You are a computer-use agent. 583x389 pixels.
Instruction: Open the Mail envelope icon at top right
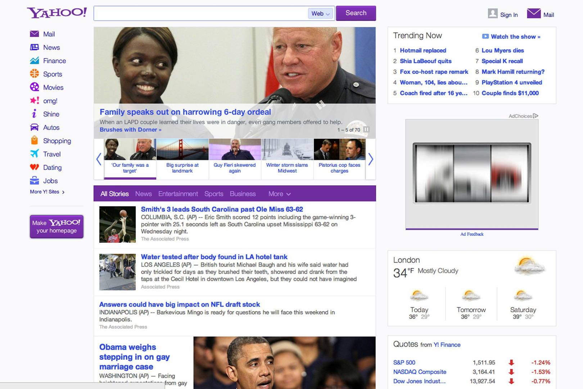tap(534, 13)
